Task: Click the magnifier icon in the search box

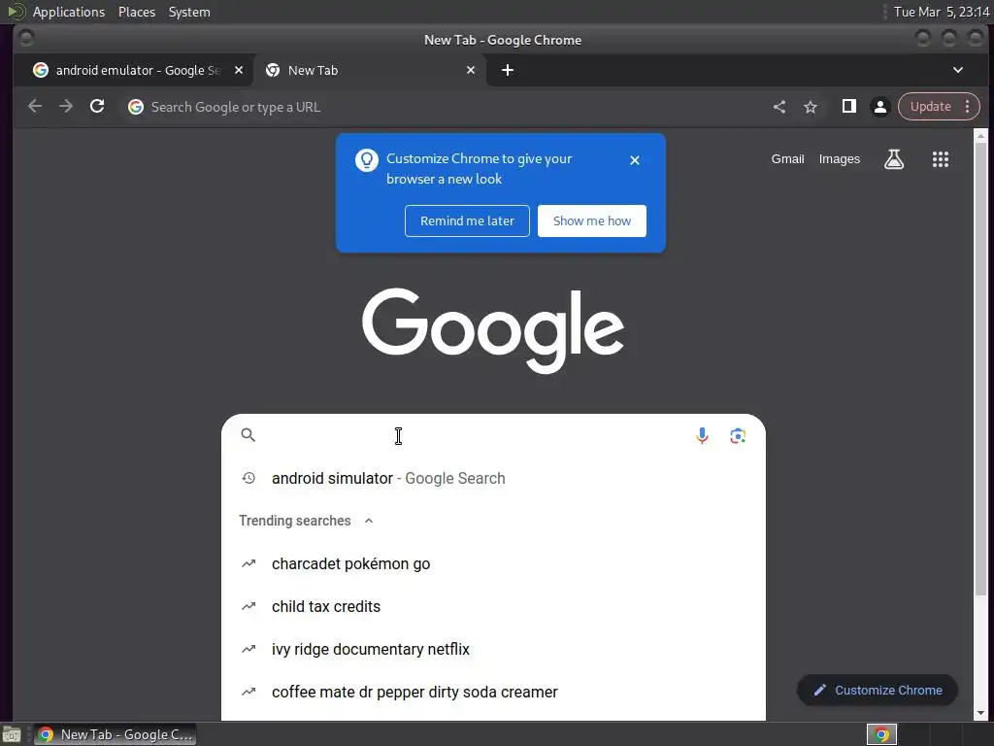Action: click(248, 435)
